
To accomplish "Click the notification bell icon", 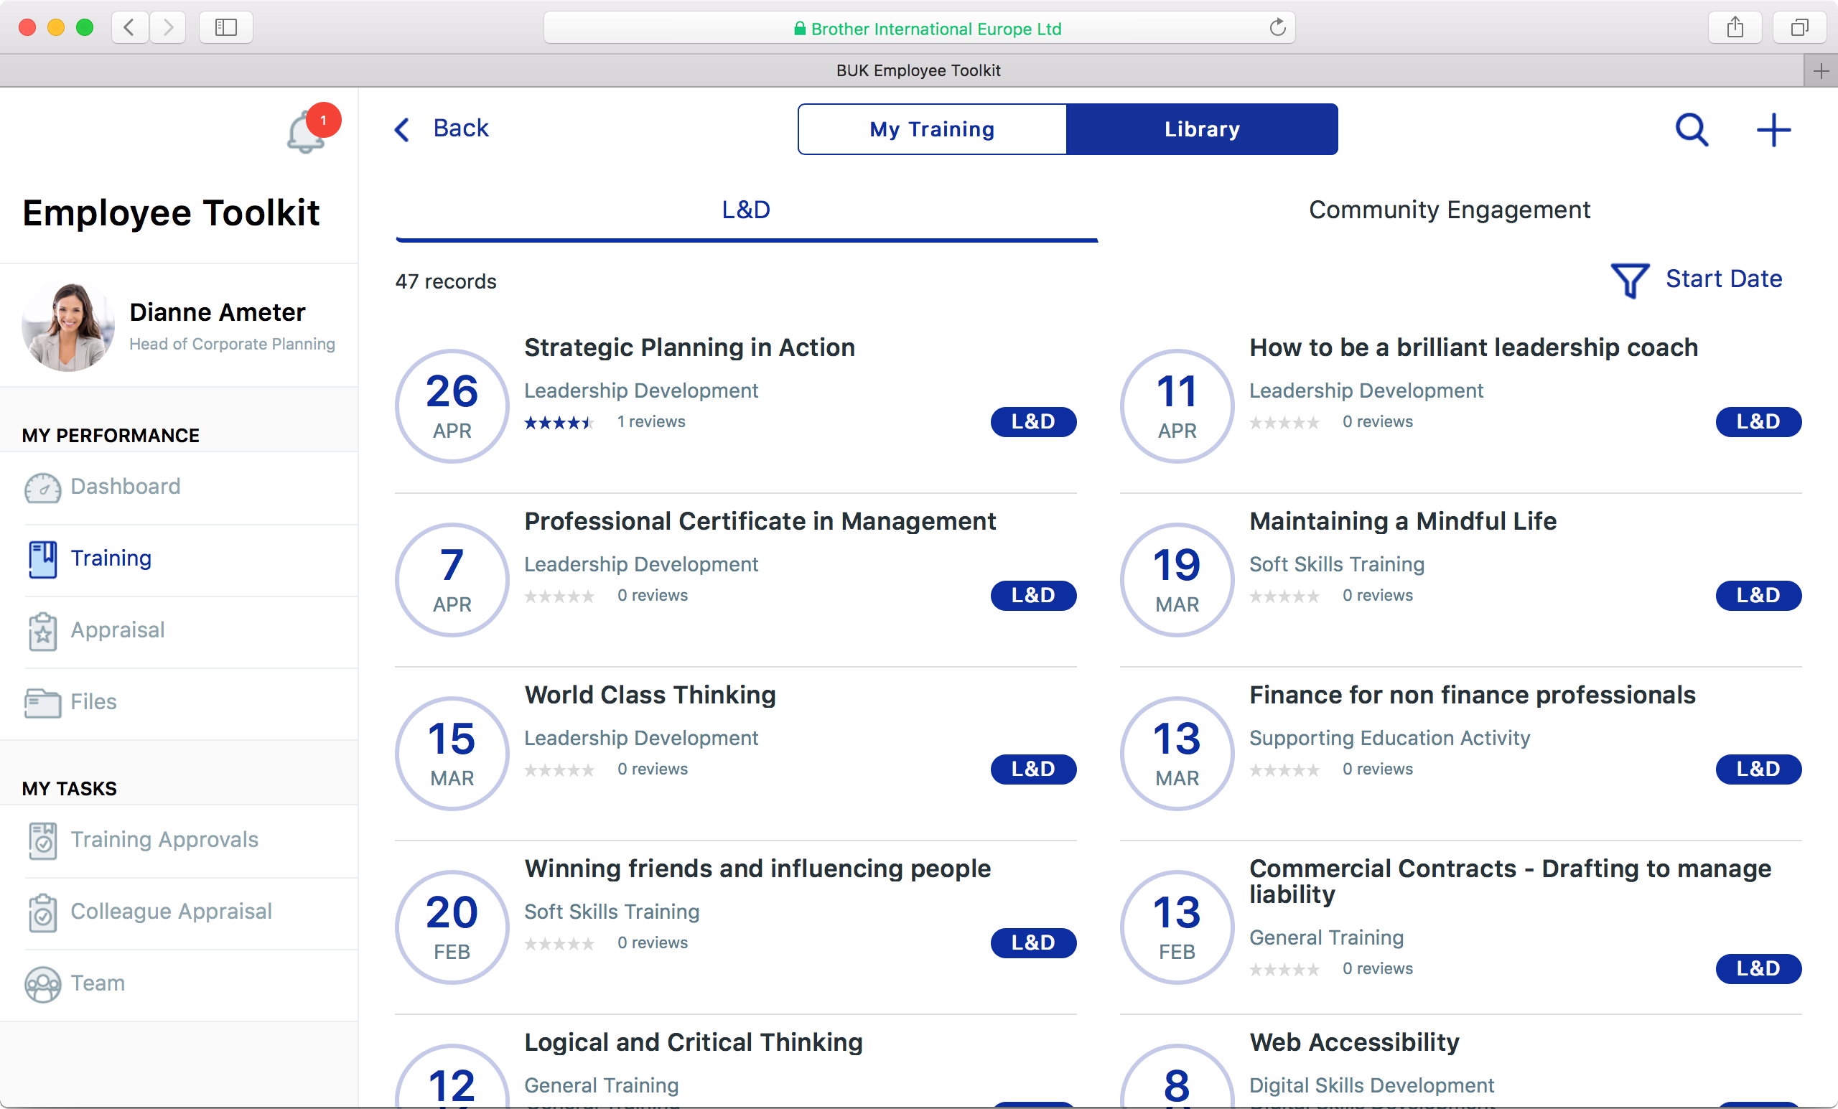I will click(306, 134).
